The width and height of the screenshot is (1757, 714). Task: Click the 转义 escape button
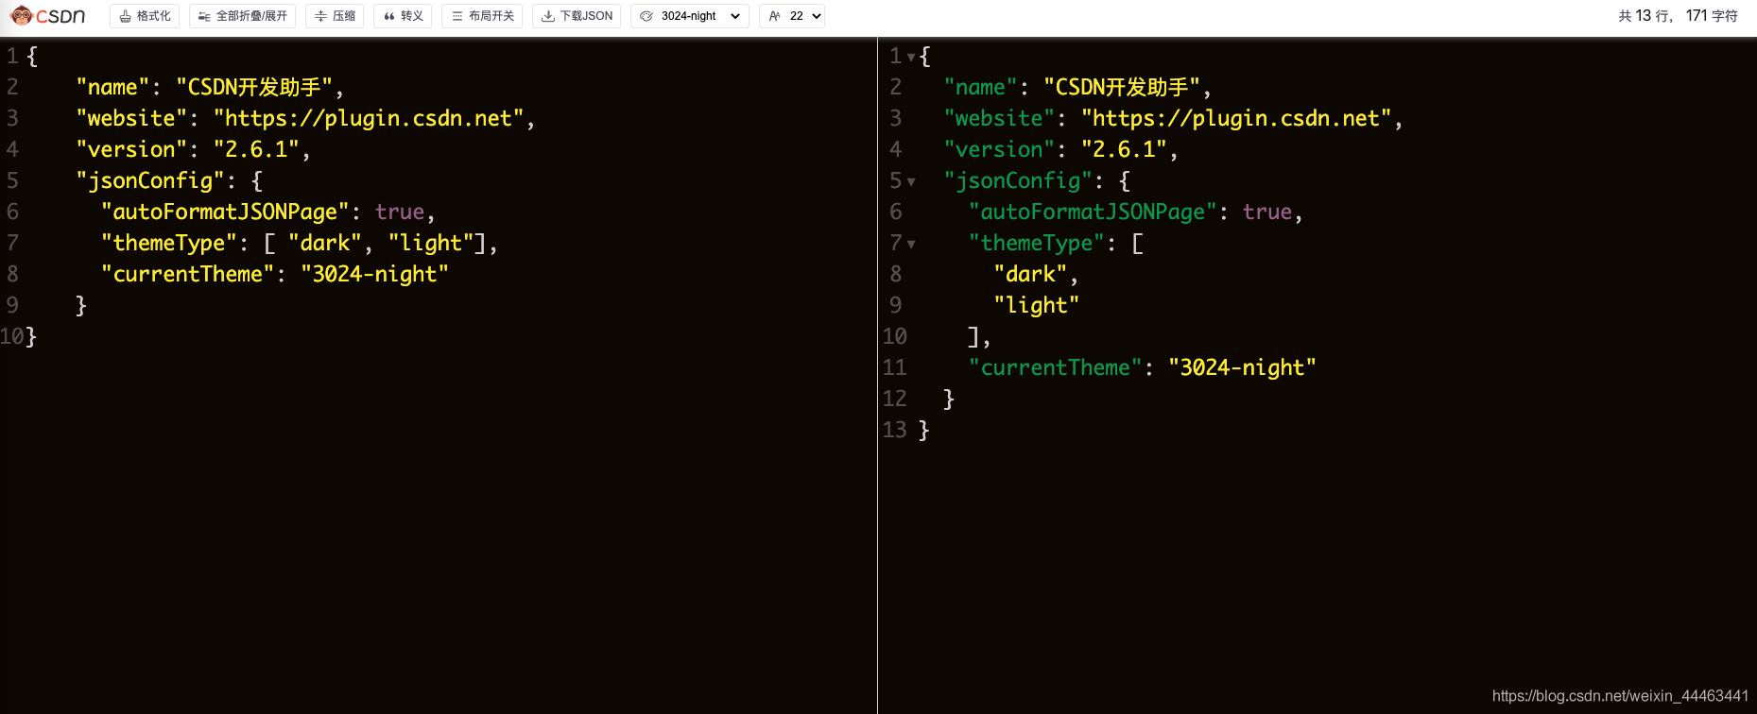click(403, 16)
